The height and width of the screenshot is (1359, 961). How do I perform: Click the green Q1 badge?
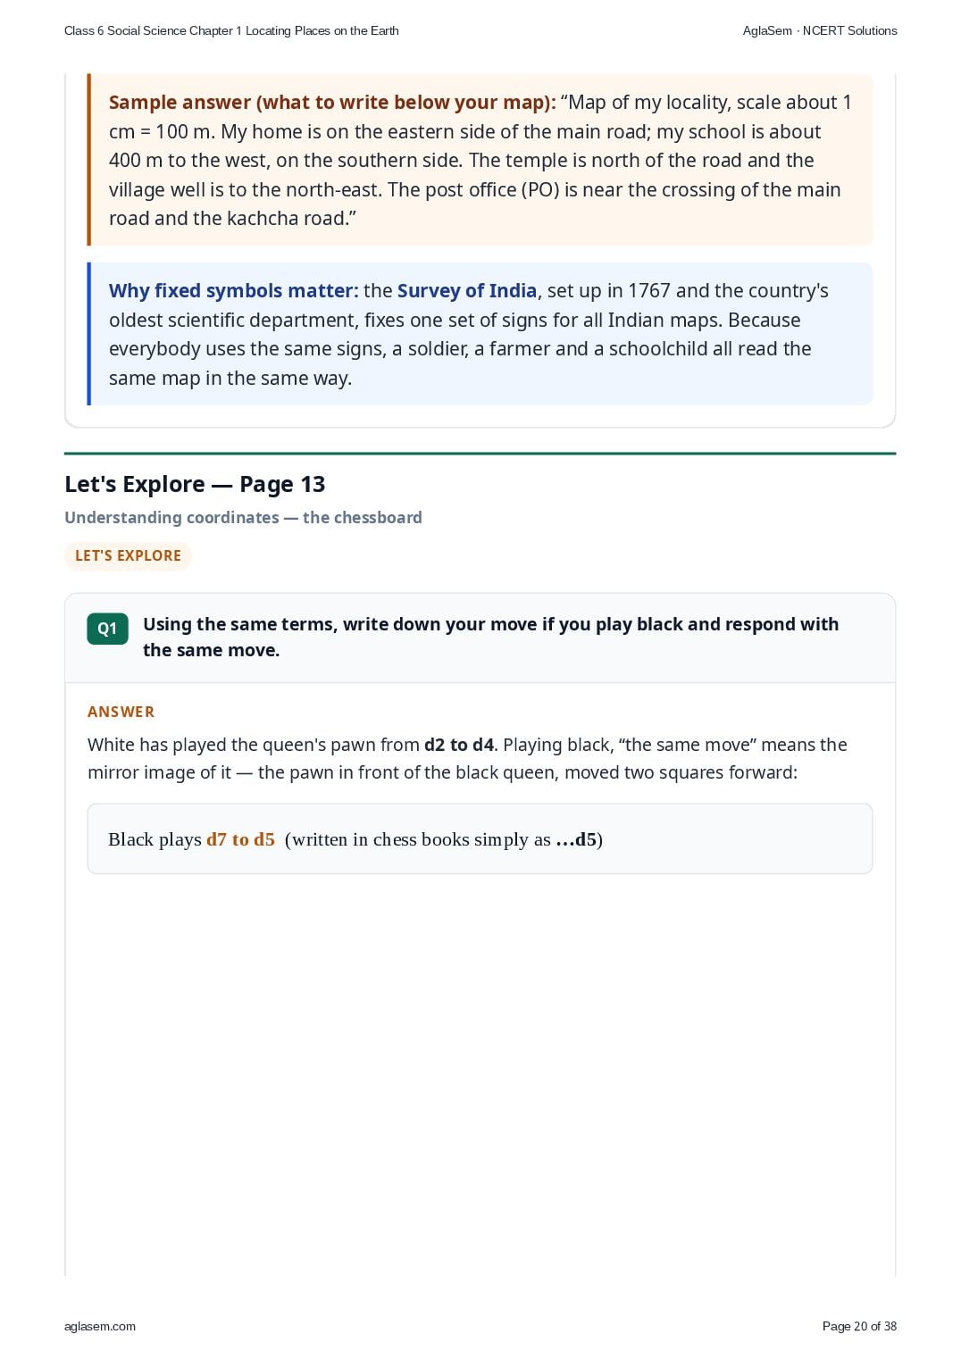pyautogui.click(x=107, y=629)
